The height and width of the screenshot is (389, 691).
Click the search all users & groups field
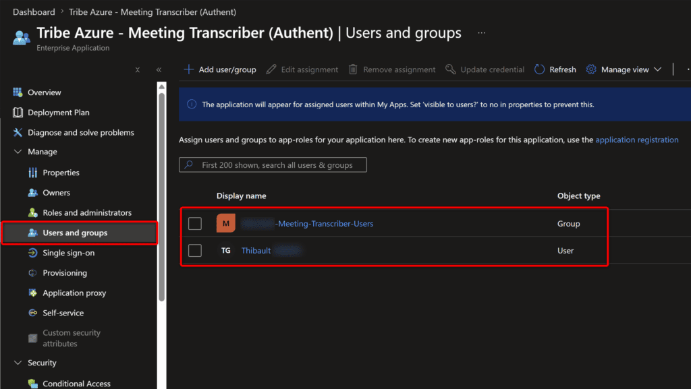[273, 165]
